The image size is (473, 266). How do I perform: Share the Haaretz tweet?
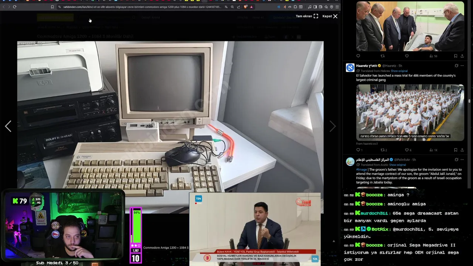click(462, 150)
